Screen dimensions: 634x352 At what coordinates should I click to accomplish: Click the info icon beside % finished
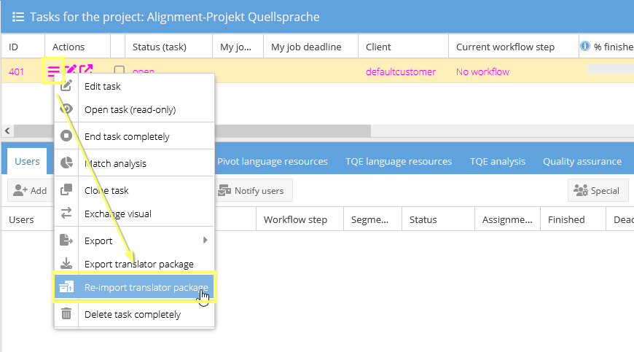point(584,47)
